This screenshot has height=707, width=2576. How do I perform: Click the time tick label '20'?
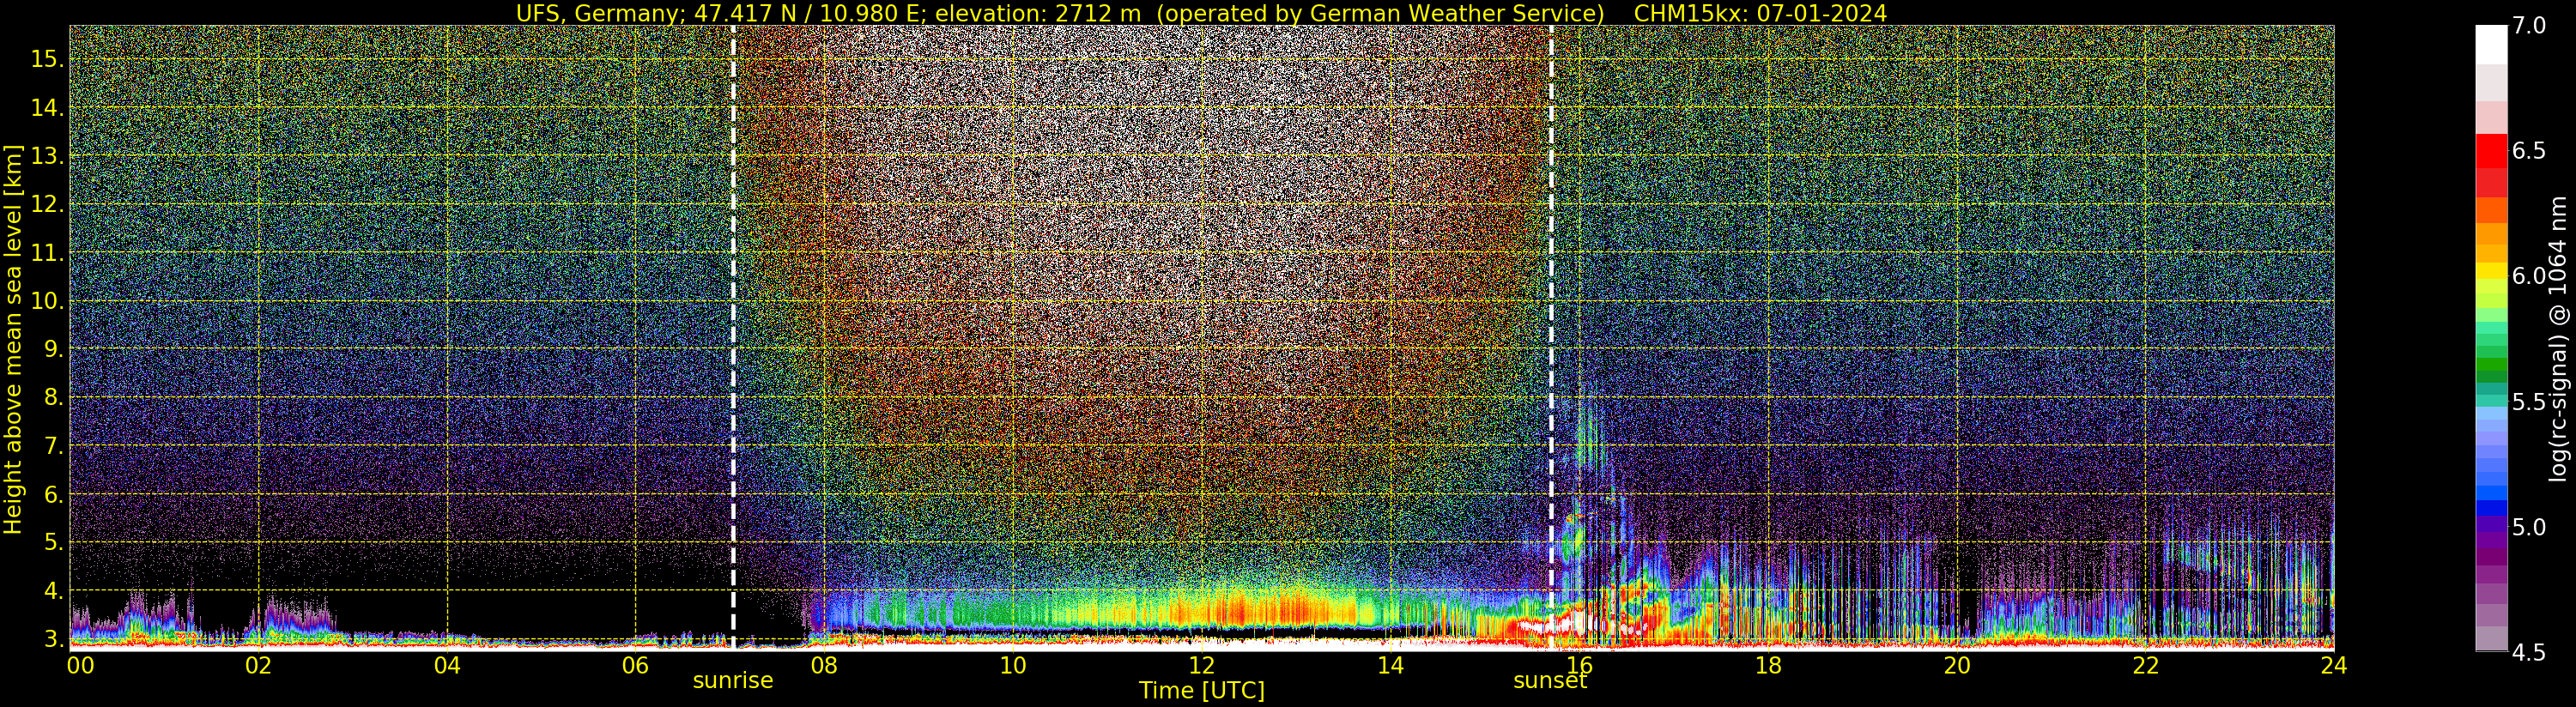pyautogui.click(x=1956, y=665)
